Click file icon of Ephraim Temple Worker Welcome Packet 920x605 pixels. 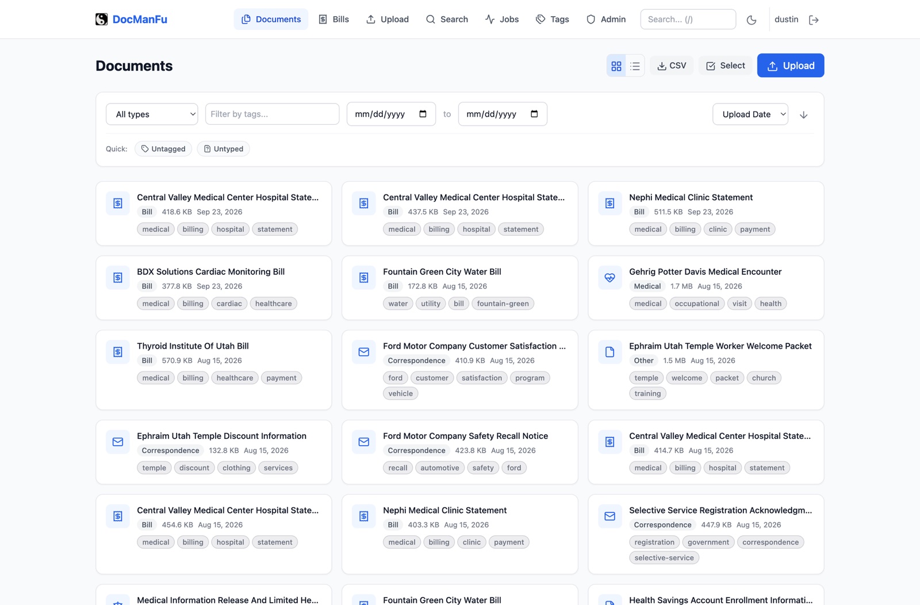click(x=610, y=352)
